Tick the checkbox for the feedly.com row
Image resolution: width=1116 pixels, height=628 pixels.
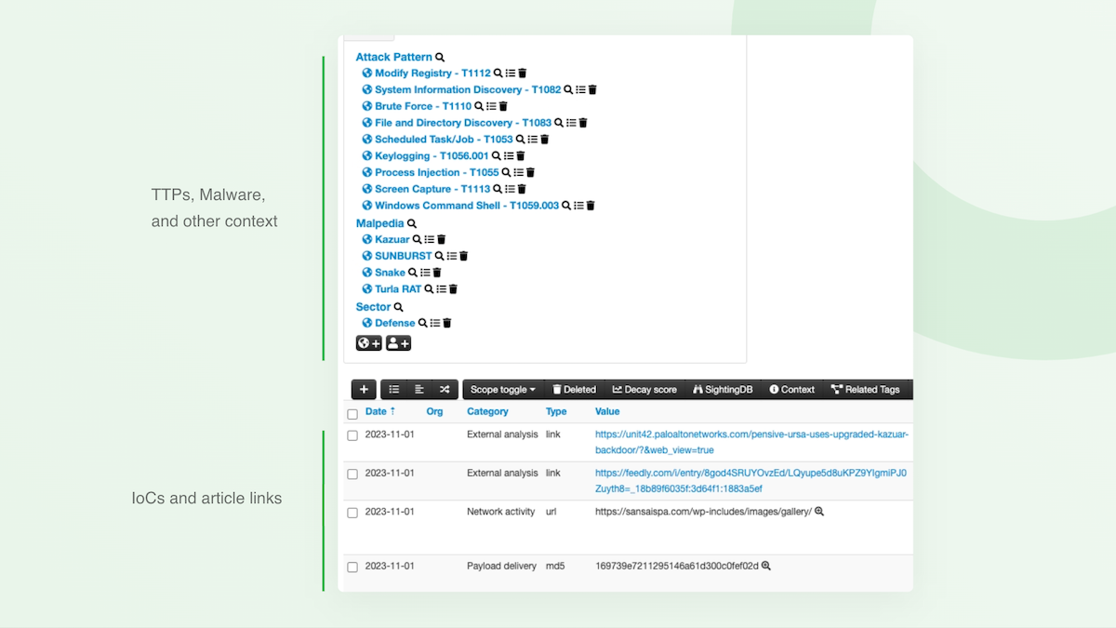tap(352, 473)
